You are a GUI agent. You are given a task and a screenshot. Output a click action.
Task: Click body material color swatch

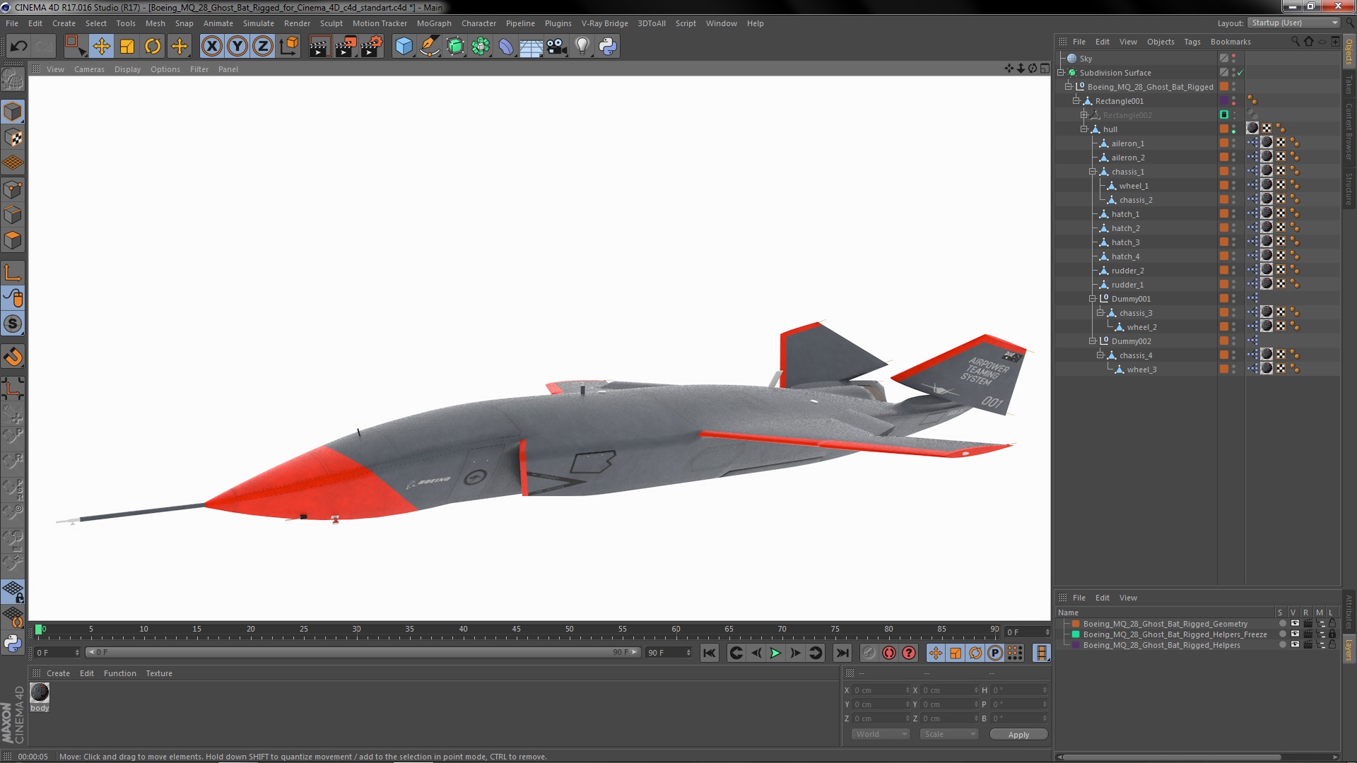point(39,692)
